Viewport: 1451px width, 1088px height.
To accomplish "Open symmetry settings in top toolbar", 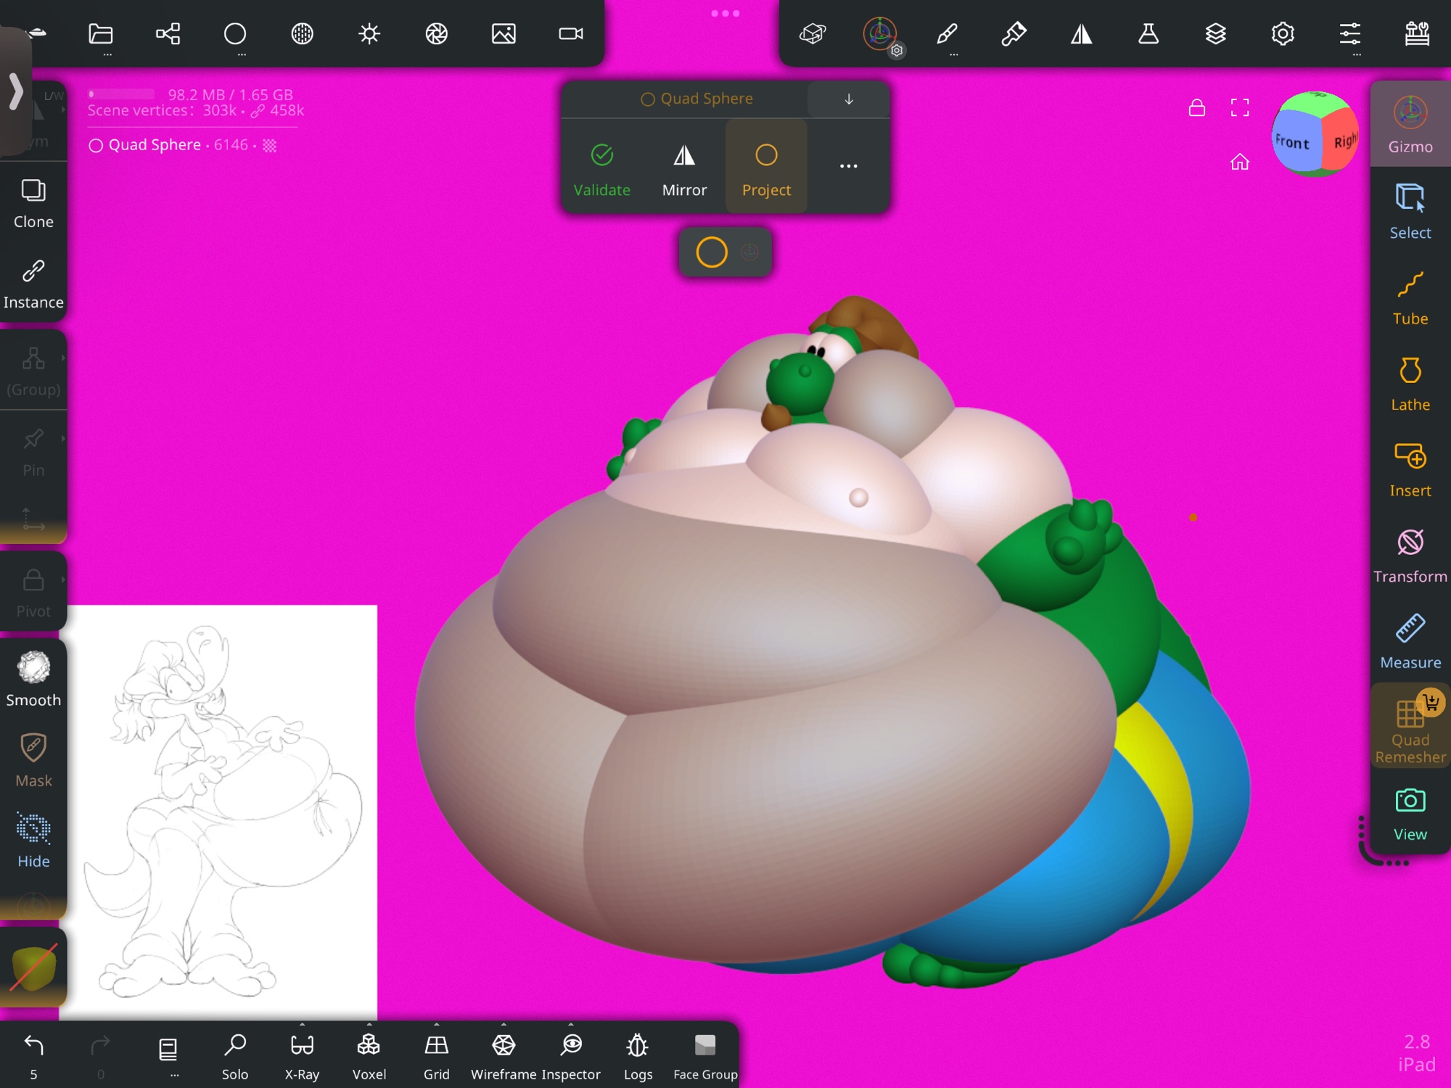I will coord(1081,34).
